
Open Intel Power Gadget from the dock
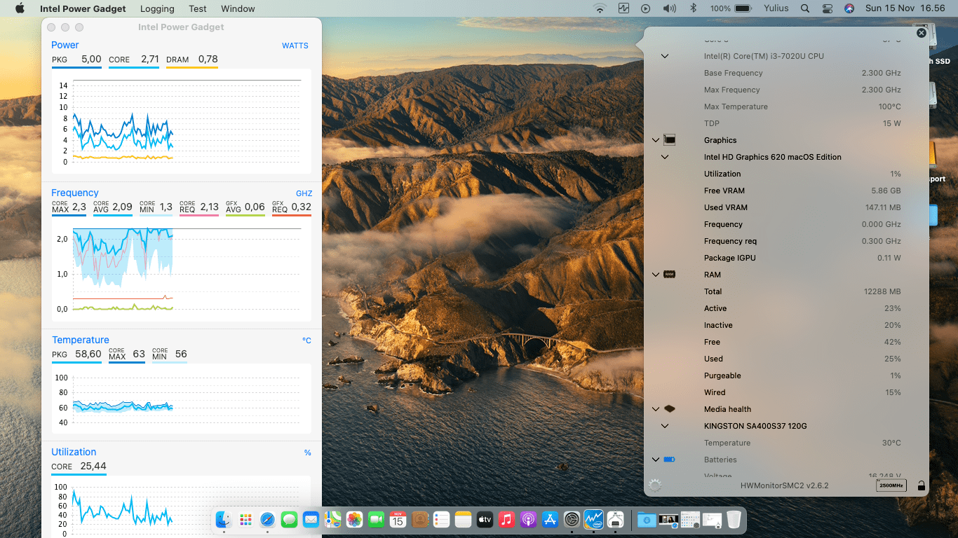coord(593,520)
